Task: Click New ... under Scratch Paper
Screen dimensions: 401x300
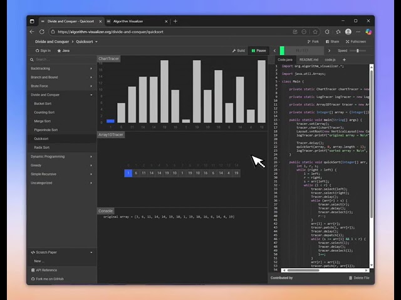Action: (61, 261)
